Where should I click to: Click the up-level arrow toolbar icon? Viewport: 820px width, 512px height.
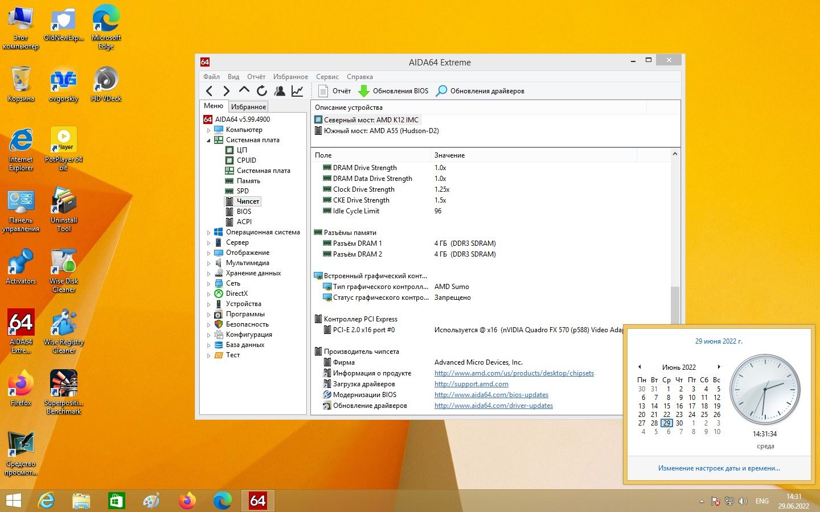pyautogui.click(x=244, y=90)
